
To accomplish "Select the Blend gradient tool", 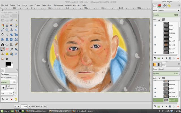I will (x=12, y=44).
